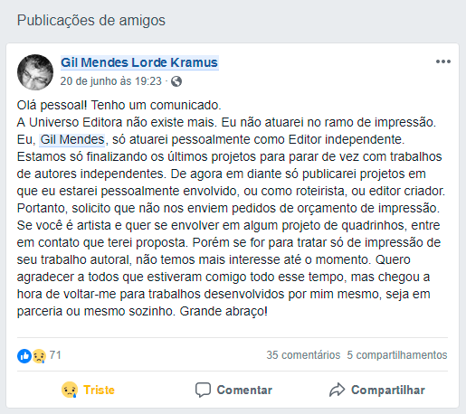Toggle the Triste reaction button
The height and width of the screenshot is (414, 466).
coord(88,390)
